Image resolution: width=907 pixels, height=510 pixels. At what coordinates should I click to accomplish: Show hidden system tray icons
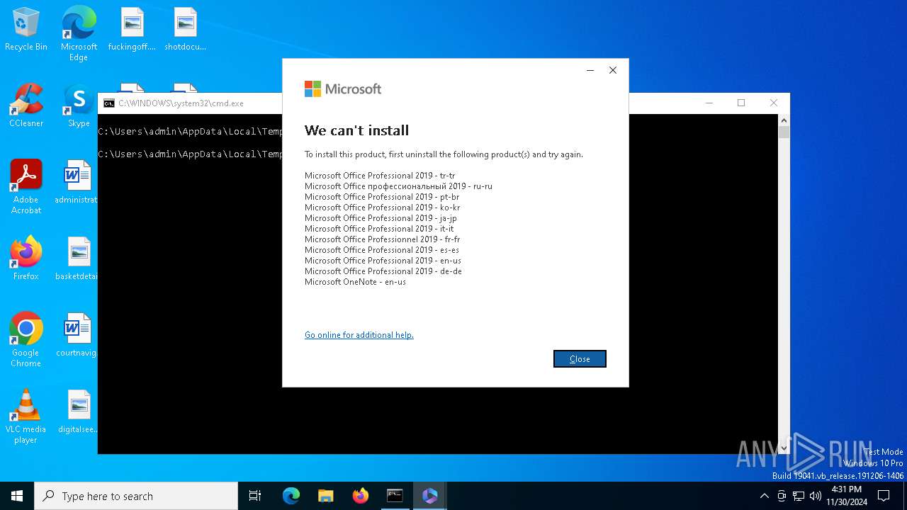(764, 496)
